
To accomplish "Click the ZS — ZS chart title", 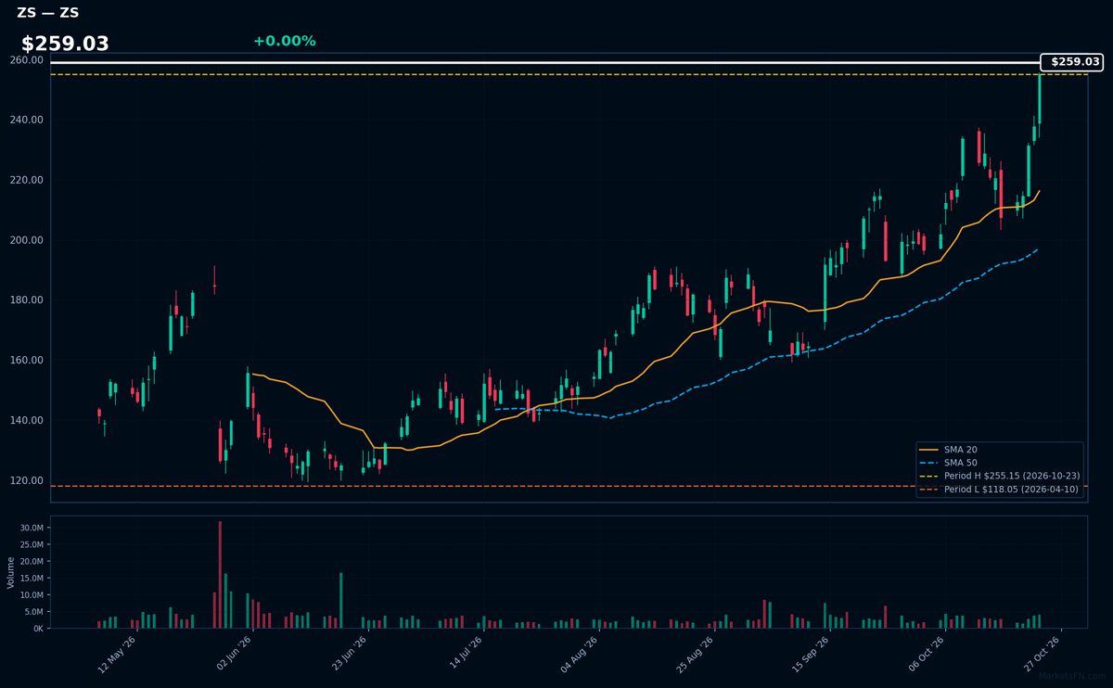I will click(x=48, y=13).
